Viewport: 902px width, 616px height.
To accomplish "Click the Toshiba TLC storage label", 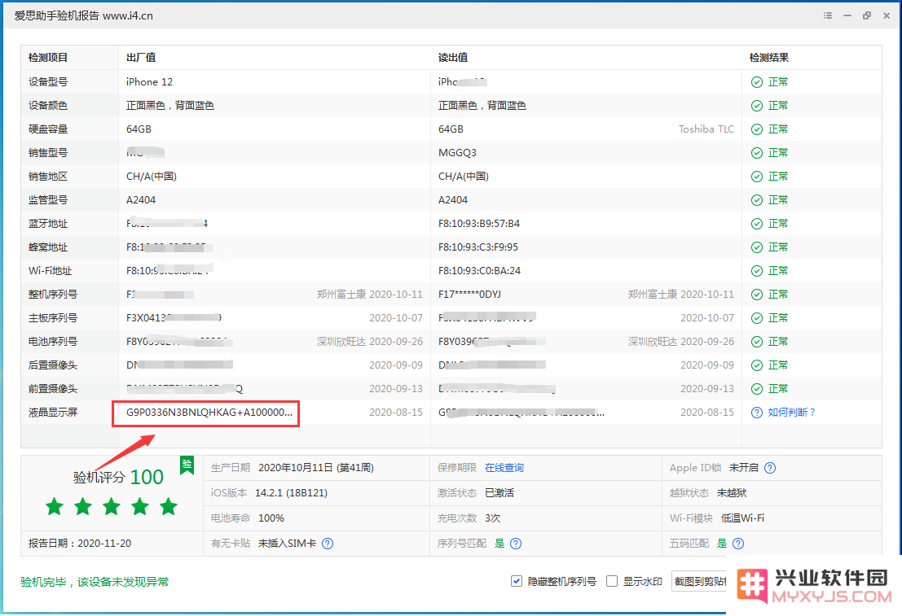I will [706, 129].
